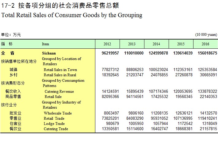Select value 120053695 in 2015 column
Screen dimensions: 218x143
[183, 91]
